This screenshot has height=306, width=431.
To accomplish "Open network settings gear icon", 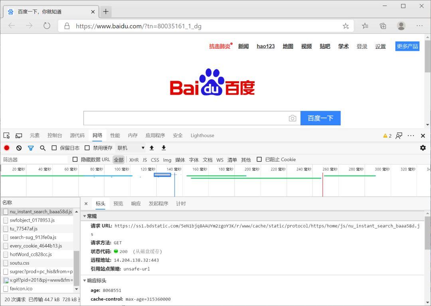I will point(423,148).
